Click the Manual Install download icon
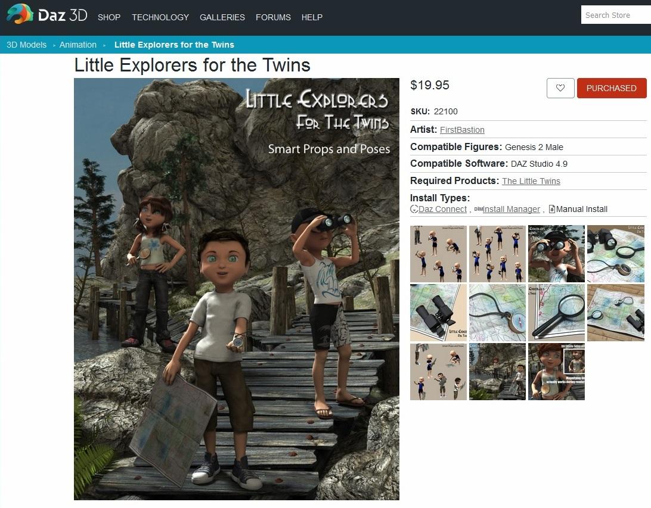The image size is (651, 508). pyautogui.click(x=552, y=210)
